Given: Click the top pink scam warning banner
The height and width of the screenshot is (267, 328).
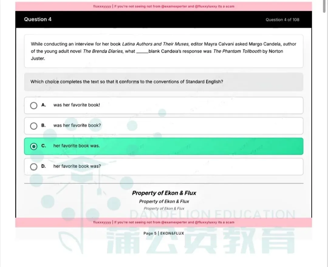Looking at the screenshot, I should click(x=164, y=6).
